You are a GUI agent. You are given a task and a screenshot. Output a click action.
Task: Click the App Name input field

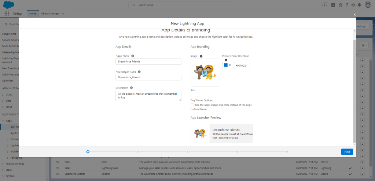tap(148, 61)
